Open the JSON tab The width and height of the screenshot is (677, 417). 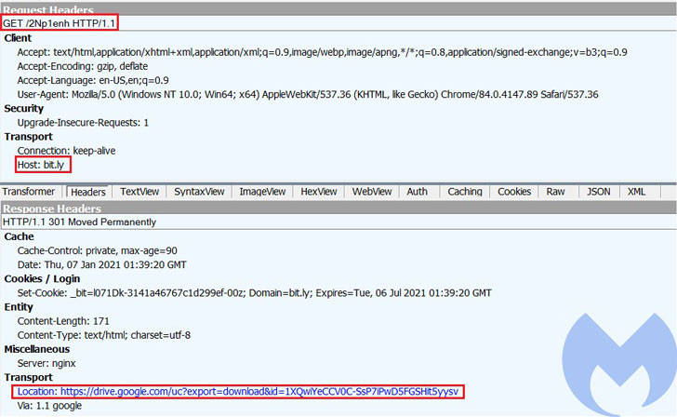pos(599,192)
